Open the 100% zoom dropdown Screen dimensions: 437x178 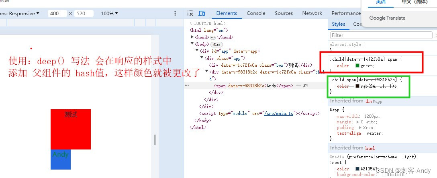click(109, 13)
